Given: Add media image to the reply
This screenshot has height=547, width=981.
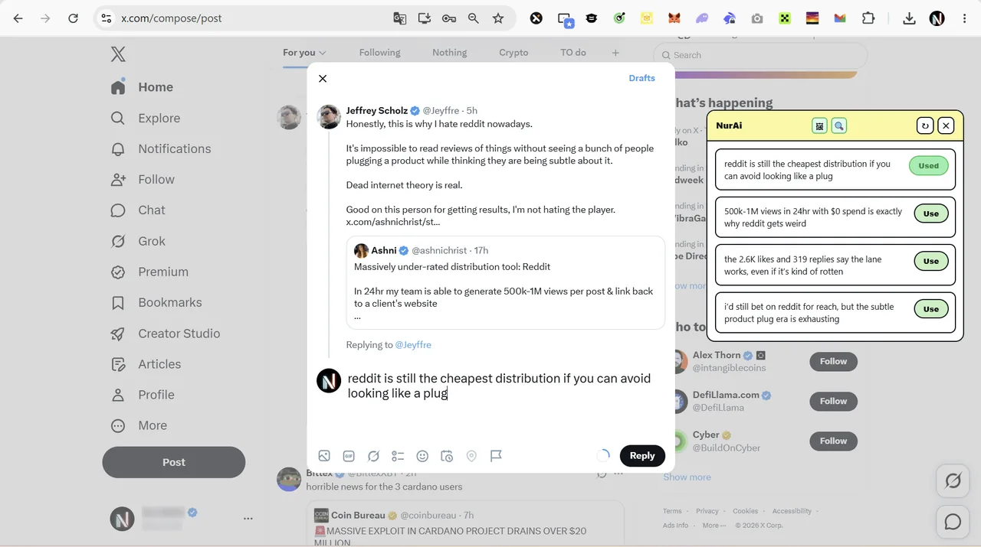Looking at the screenshot, I should point(324,456).
